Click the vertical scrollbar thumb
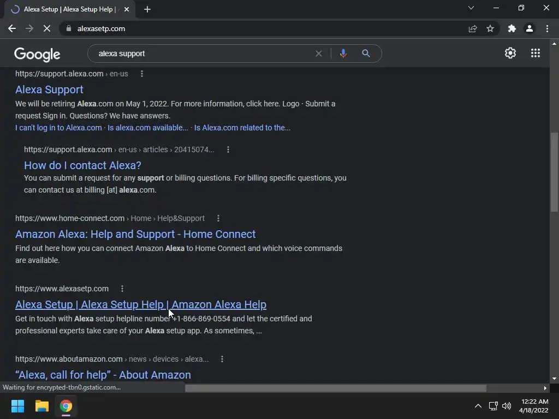This screenshot has width=559, height=419. click(x=554, y=172)
